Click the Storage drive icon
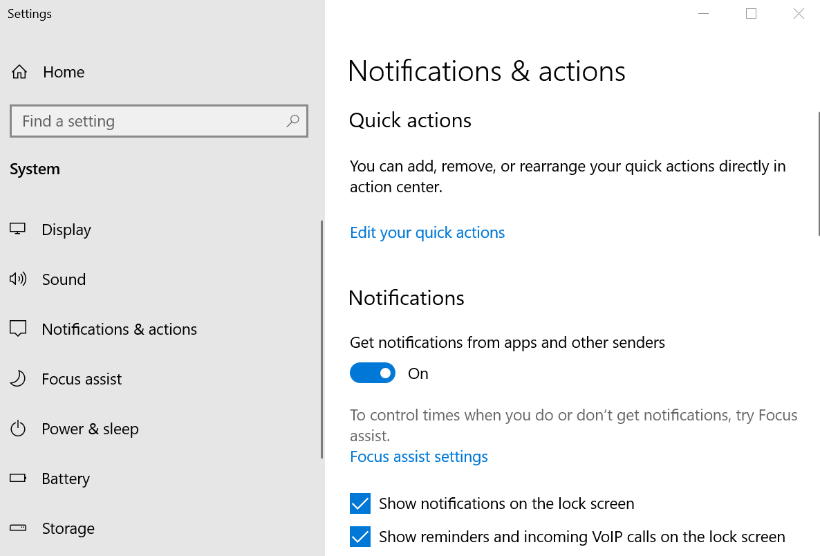Viewport: 820px width, 556px height. [x=18, y=528]
